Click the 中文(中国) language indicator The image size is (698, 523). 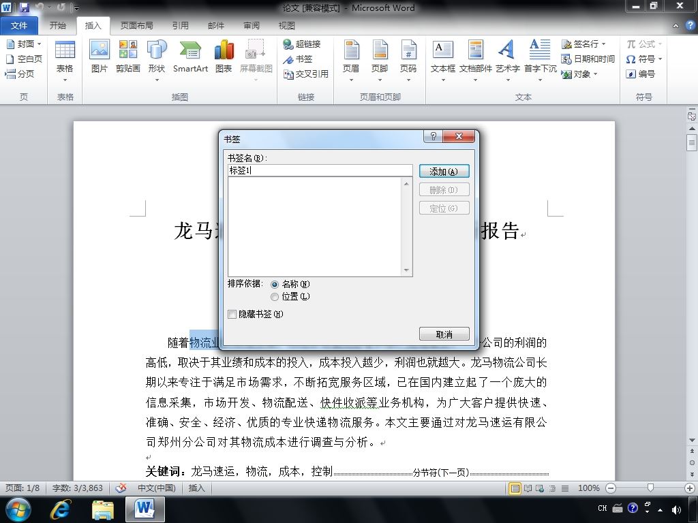click(x=157, y=488)
